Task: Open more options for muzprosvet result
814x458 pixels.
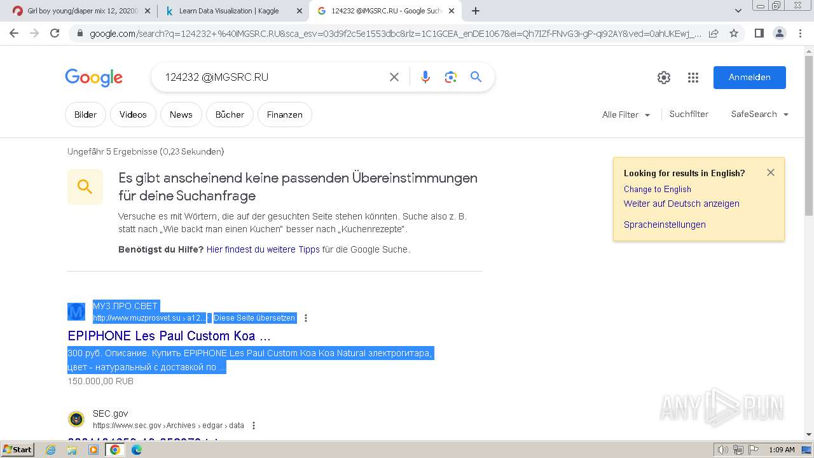Action: coord(306,318)
